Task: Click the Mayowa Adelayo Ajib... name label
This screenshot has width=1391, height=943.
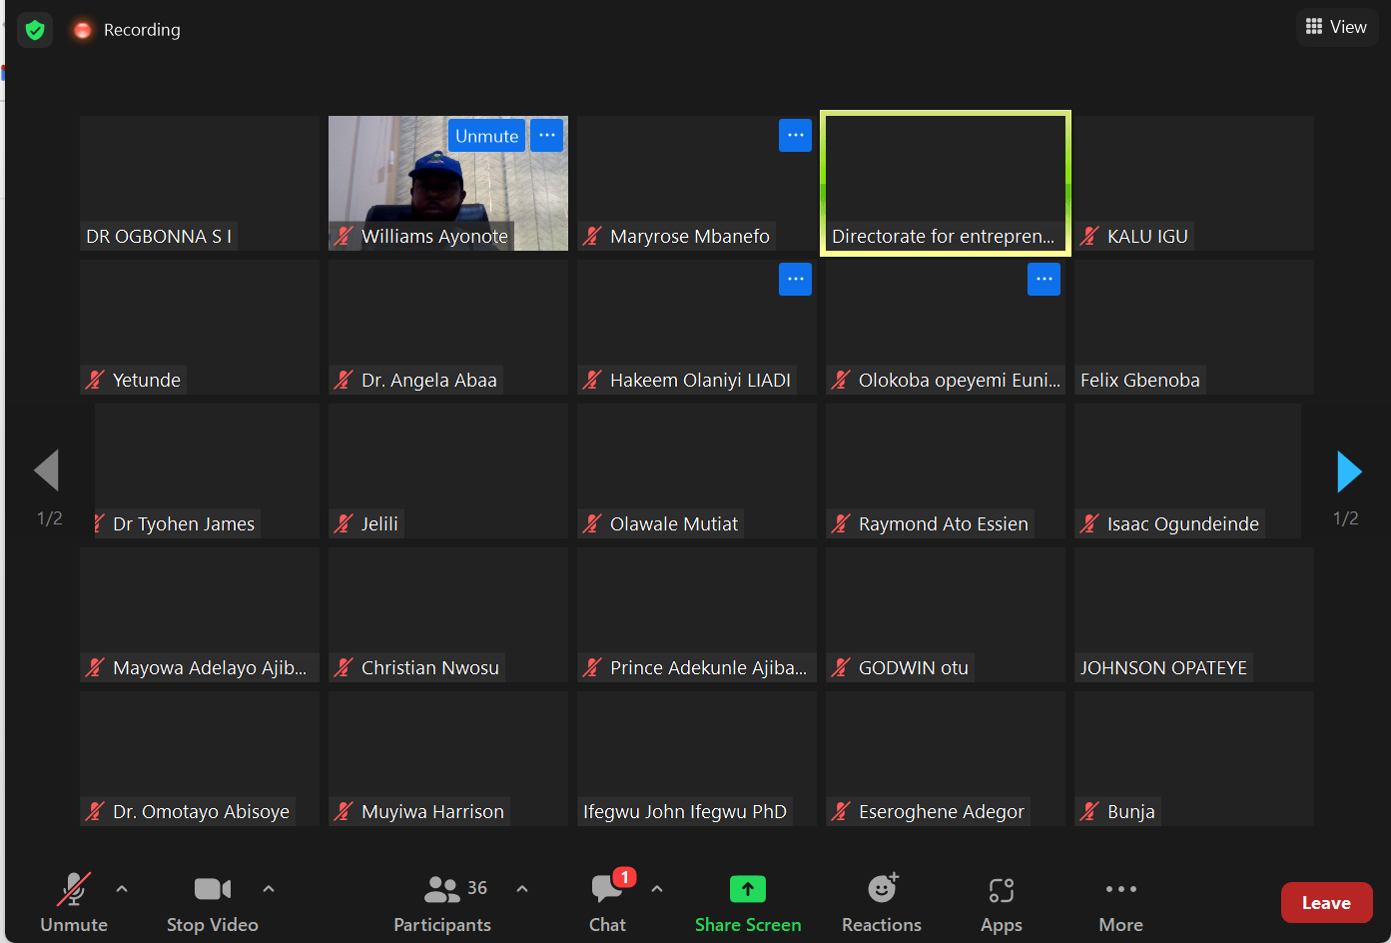Action: click(x=210, y=668)
